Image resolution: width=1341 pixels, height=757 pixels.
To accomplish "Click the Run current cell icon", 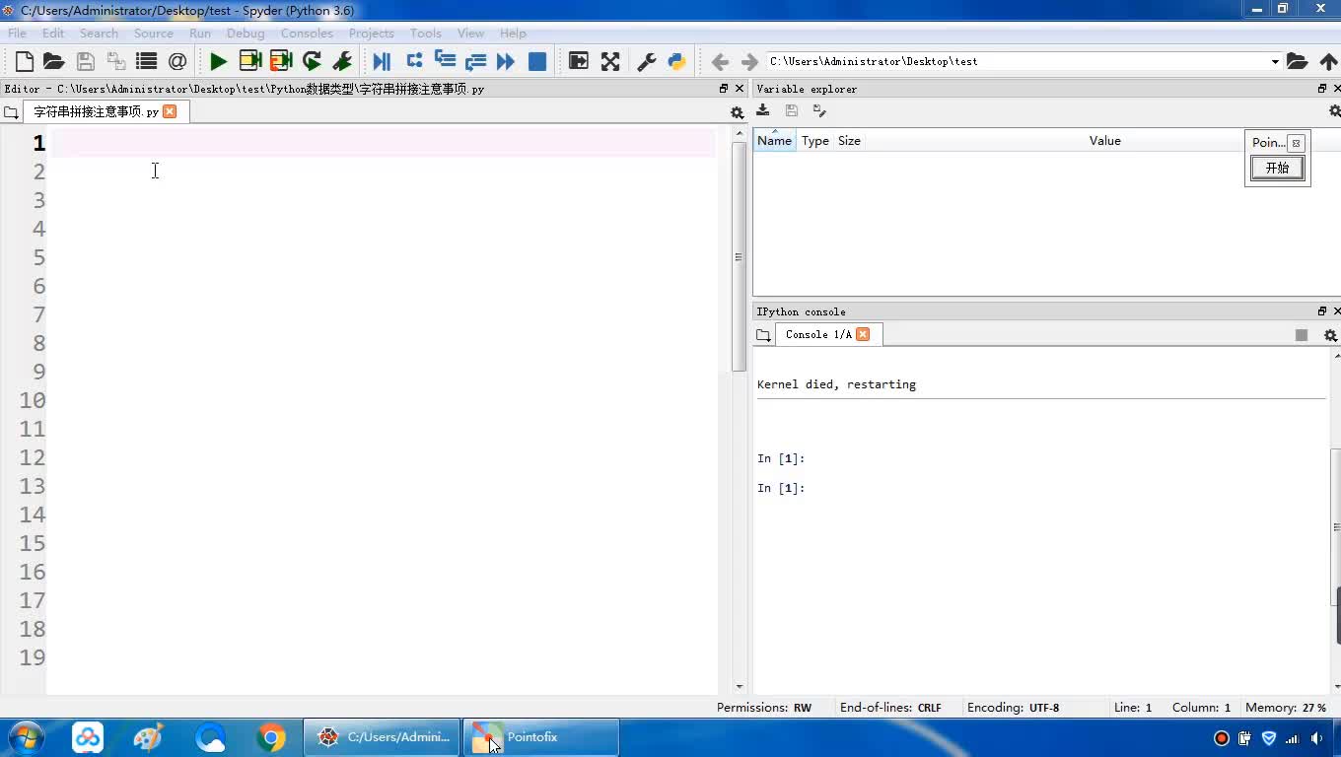I will point(250,61).
